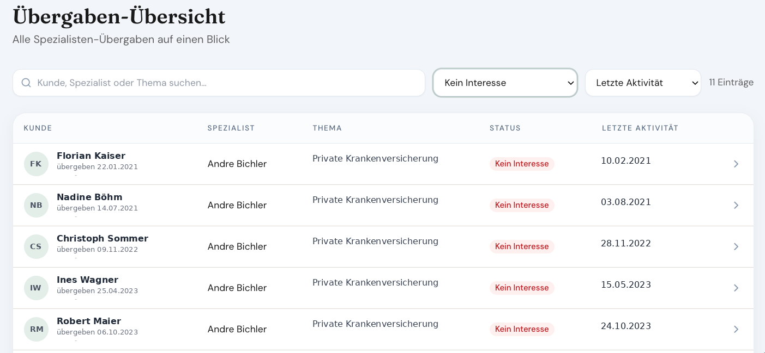
Task: Click the IW avatar badge
Action: (36, 288)
